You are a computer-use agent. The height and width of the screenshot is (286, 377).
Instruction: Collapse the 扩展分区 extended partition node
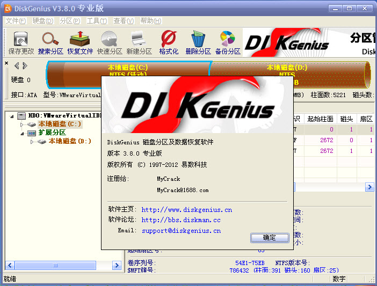click(22, 133)
